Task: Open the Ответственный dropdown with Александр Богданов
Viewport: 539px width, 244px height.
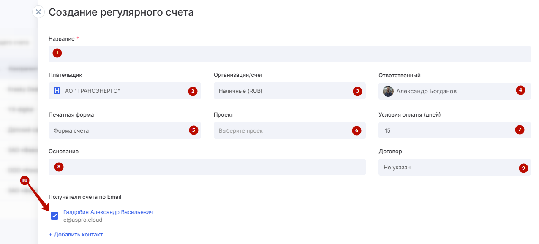Action: click(x=448, y=91)
